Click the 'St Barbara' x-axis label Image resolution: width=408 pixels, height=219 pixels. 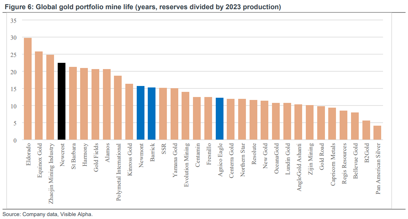[x=74, y=156]
